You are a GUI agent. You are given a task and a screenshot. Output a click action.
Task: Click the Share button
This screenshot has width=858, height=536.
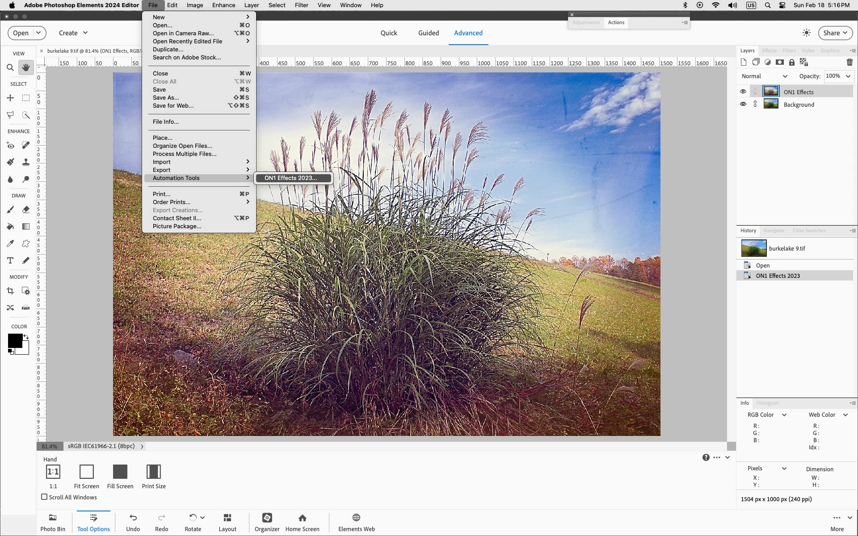click(x=835, y=33)
